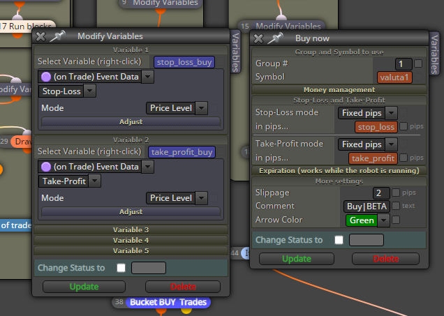Open Stop-Loss mode Fixed pips dropdown
The image size is (444, 316).
tap(392, 113)
